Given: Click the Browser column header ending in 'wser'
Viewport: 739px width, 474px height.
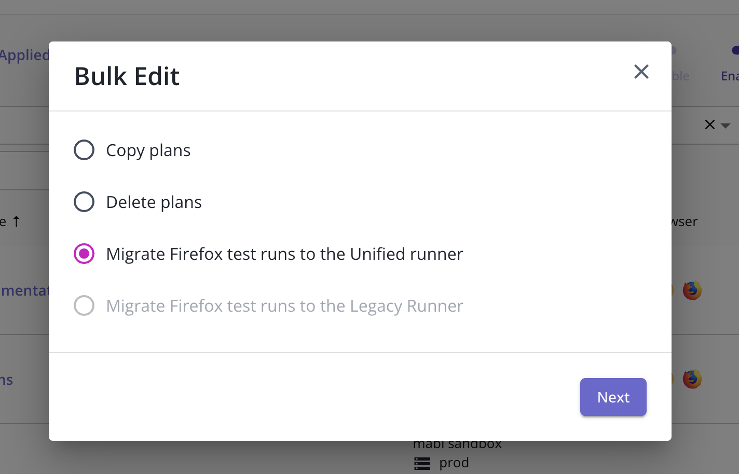Looking at the screenshot, I should [685, 221].
